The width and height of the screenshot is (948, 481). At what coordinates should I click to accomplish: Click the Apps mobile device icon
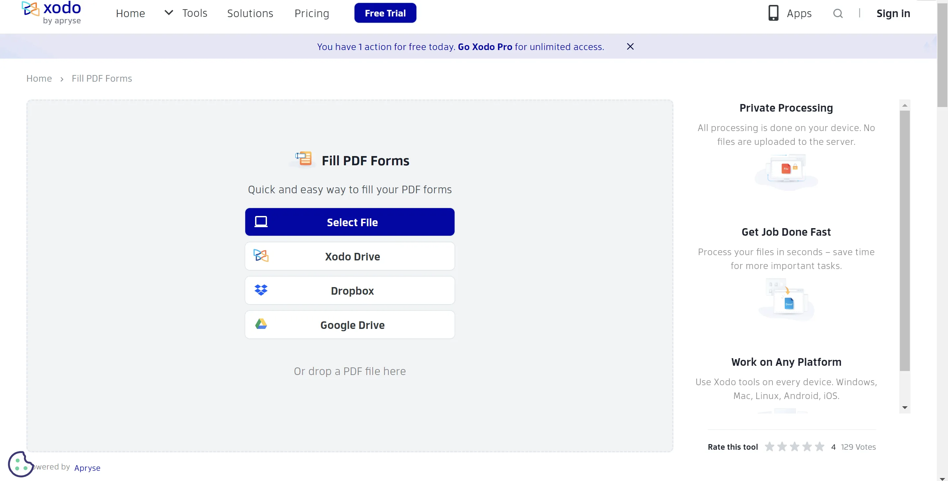coord(773,13)
